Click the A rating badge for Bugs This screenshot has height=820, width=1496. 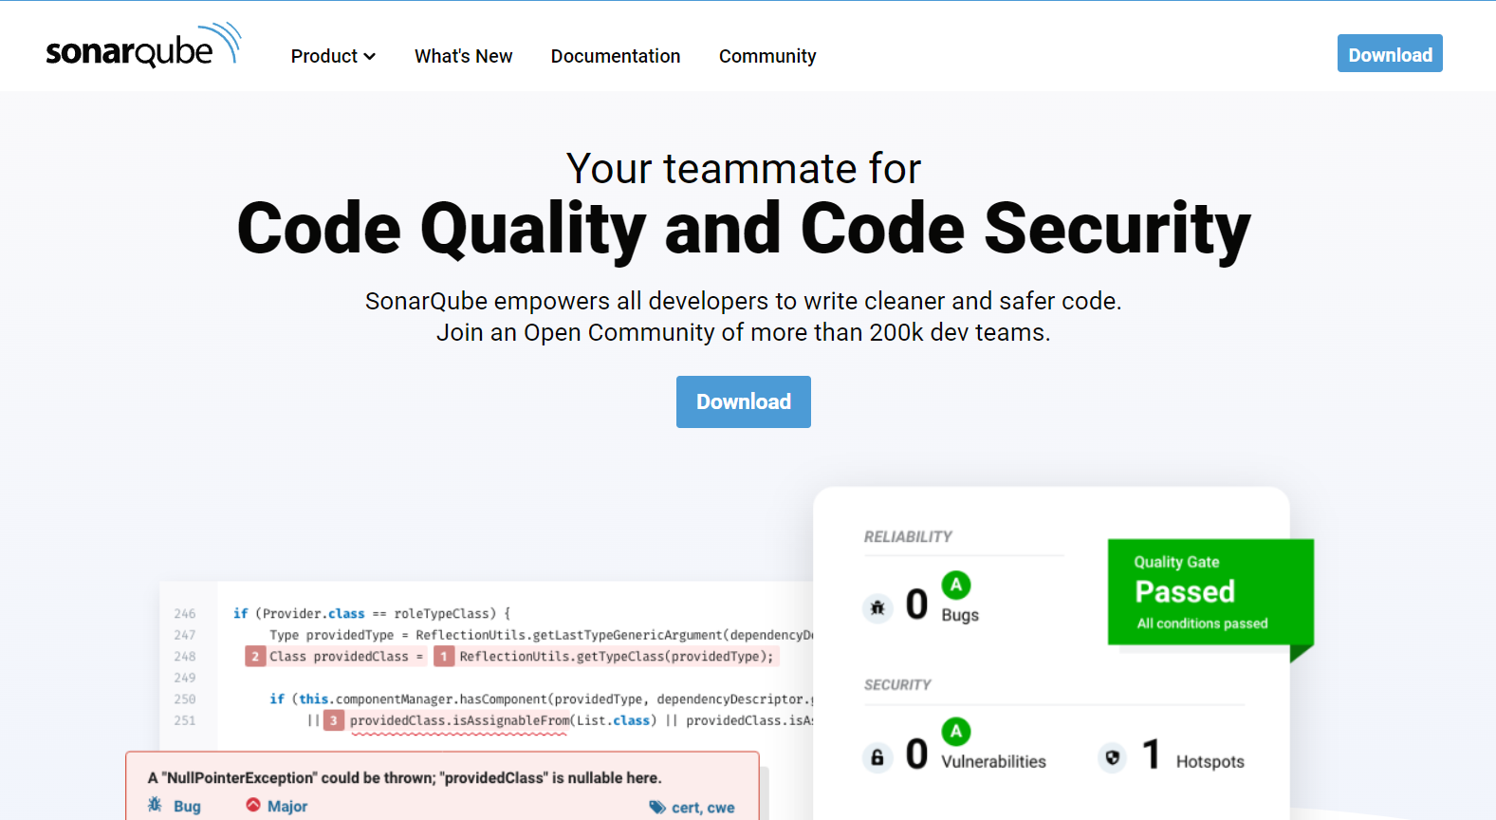click(x=956, y=585)
